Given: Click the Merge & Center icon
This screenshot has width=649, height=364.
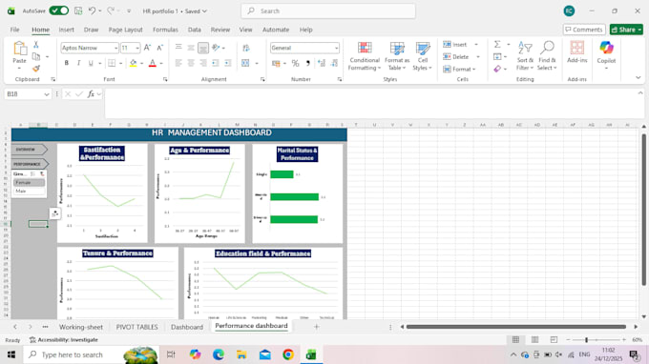Looking at the screenshot, I should coord(245,63).
